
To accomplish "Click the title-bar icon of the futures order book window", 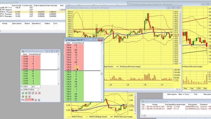I will (23, 52).
